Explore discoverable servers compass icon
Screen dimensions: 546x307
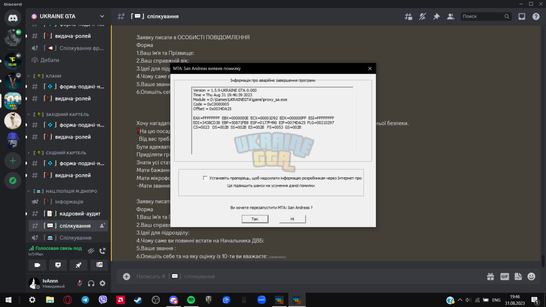pos(13,181)
